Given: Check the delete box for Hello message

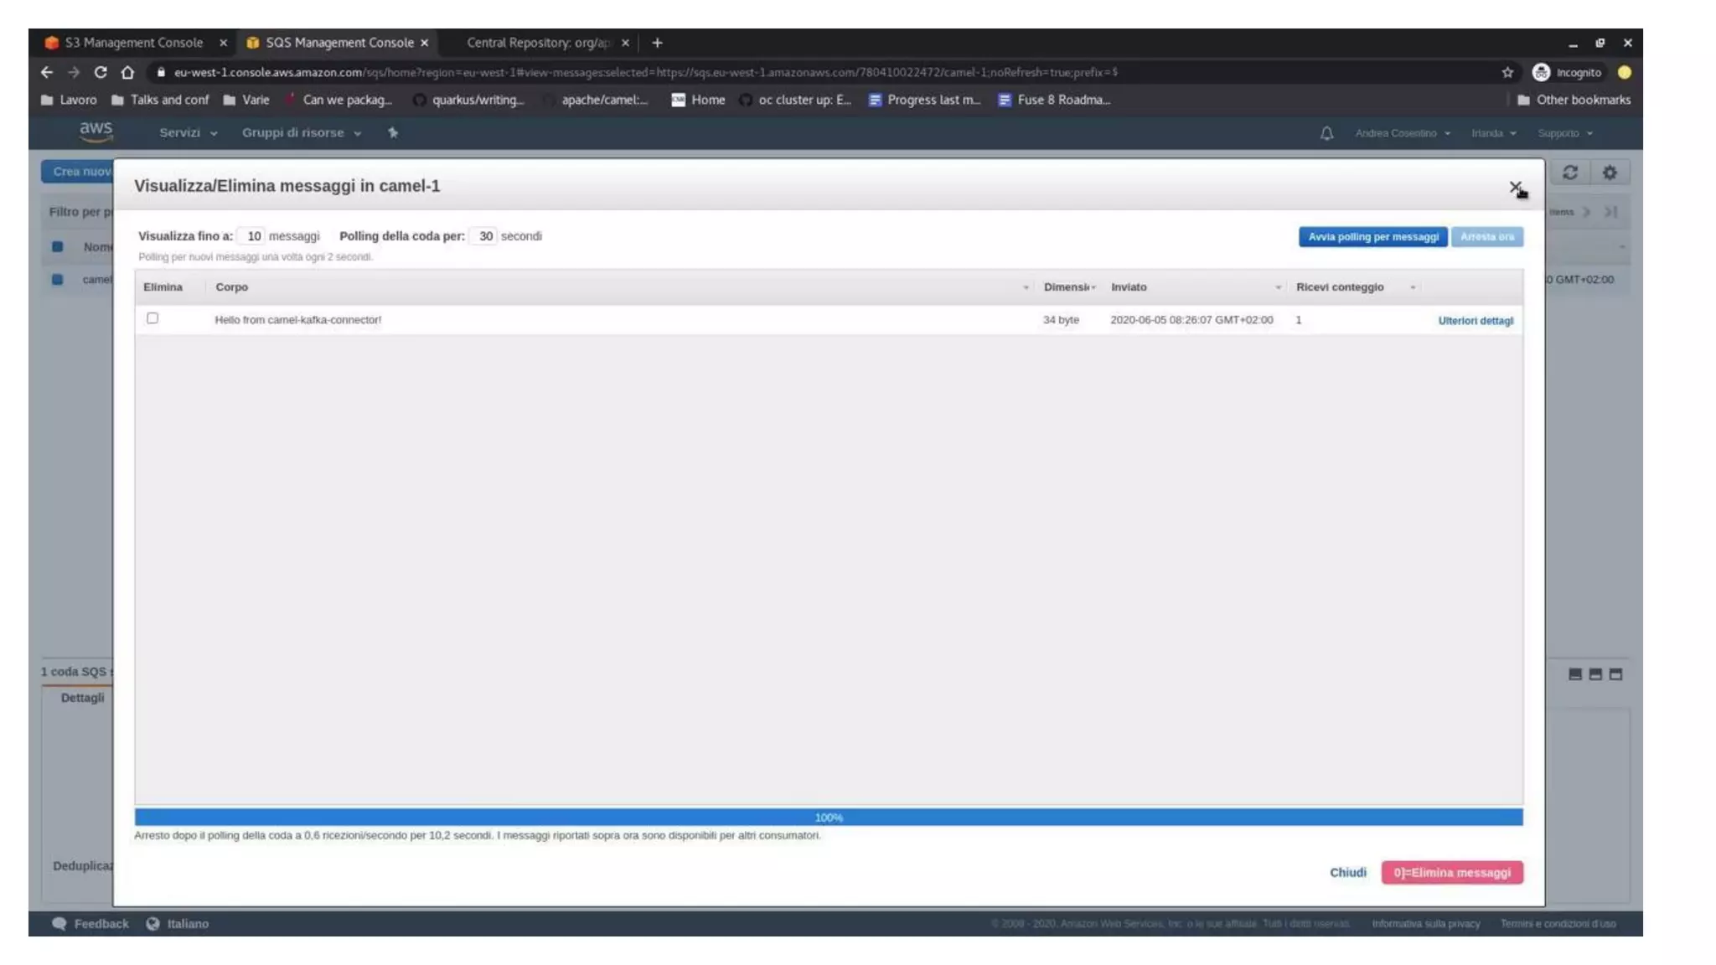Looking at the screenshot, I should [x=152, y=318].
